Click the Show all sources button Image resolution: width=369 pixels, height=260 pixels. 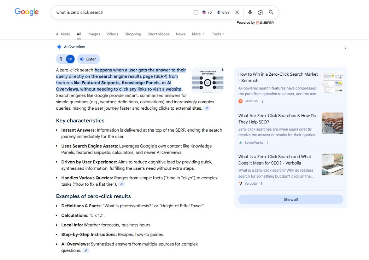tap(291, 199)
